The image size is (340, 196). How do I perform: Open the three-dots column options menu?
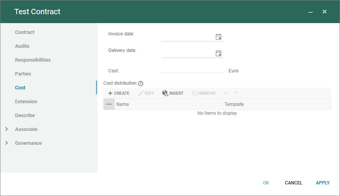coord(109,104)
